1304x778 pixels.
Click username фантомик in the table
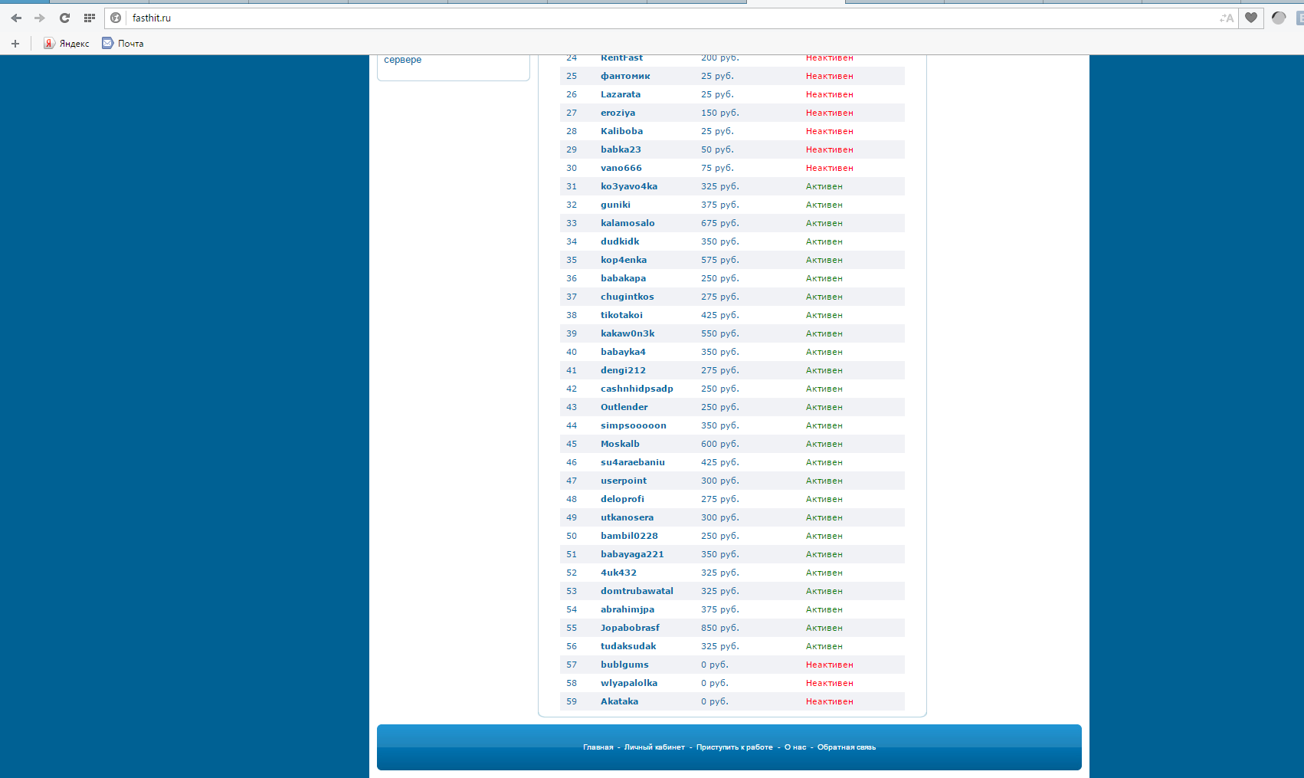coord(625,76)
